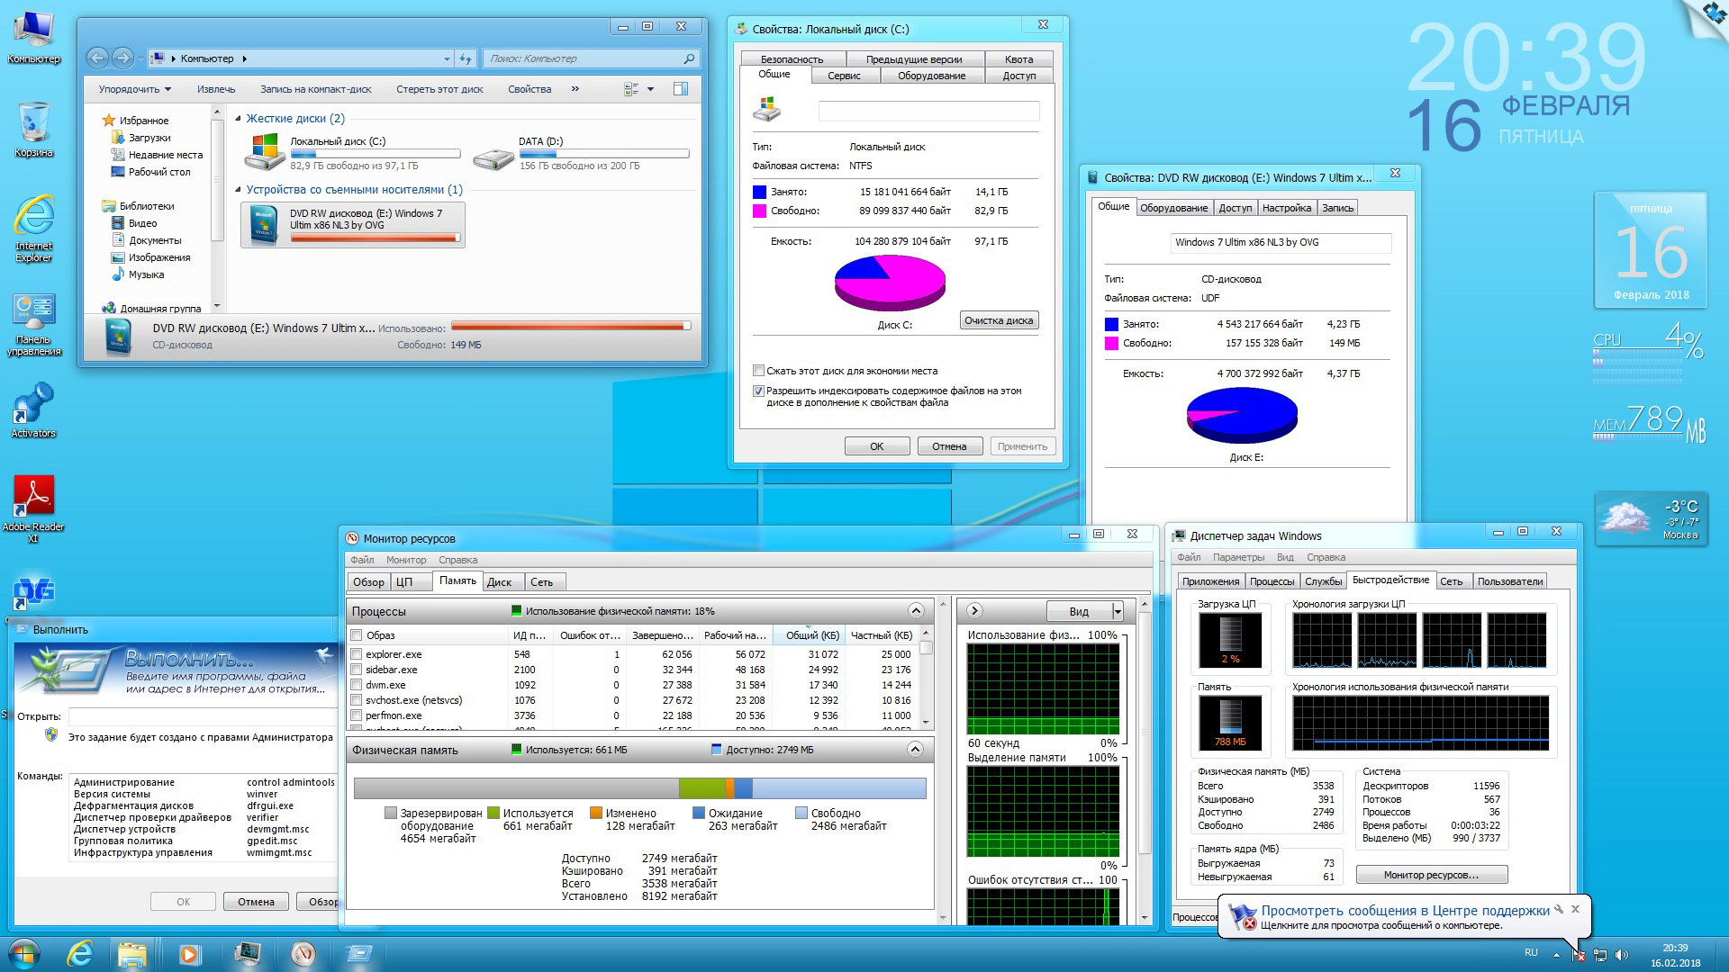Open the Упорядочить dropdown menu
Image resolution: width=1729 pixels, height=972 pixels.
tap(135, 89)
